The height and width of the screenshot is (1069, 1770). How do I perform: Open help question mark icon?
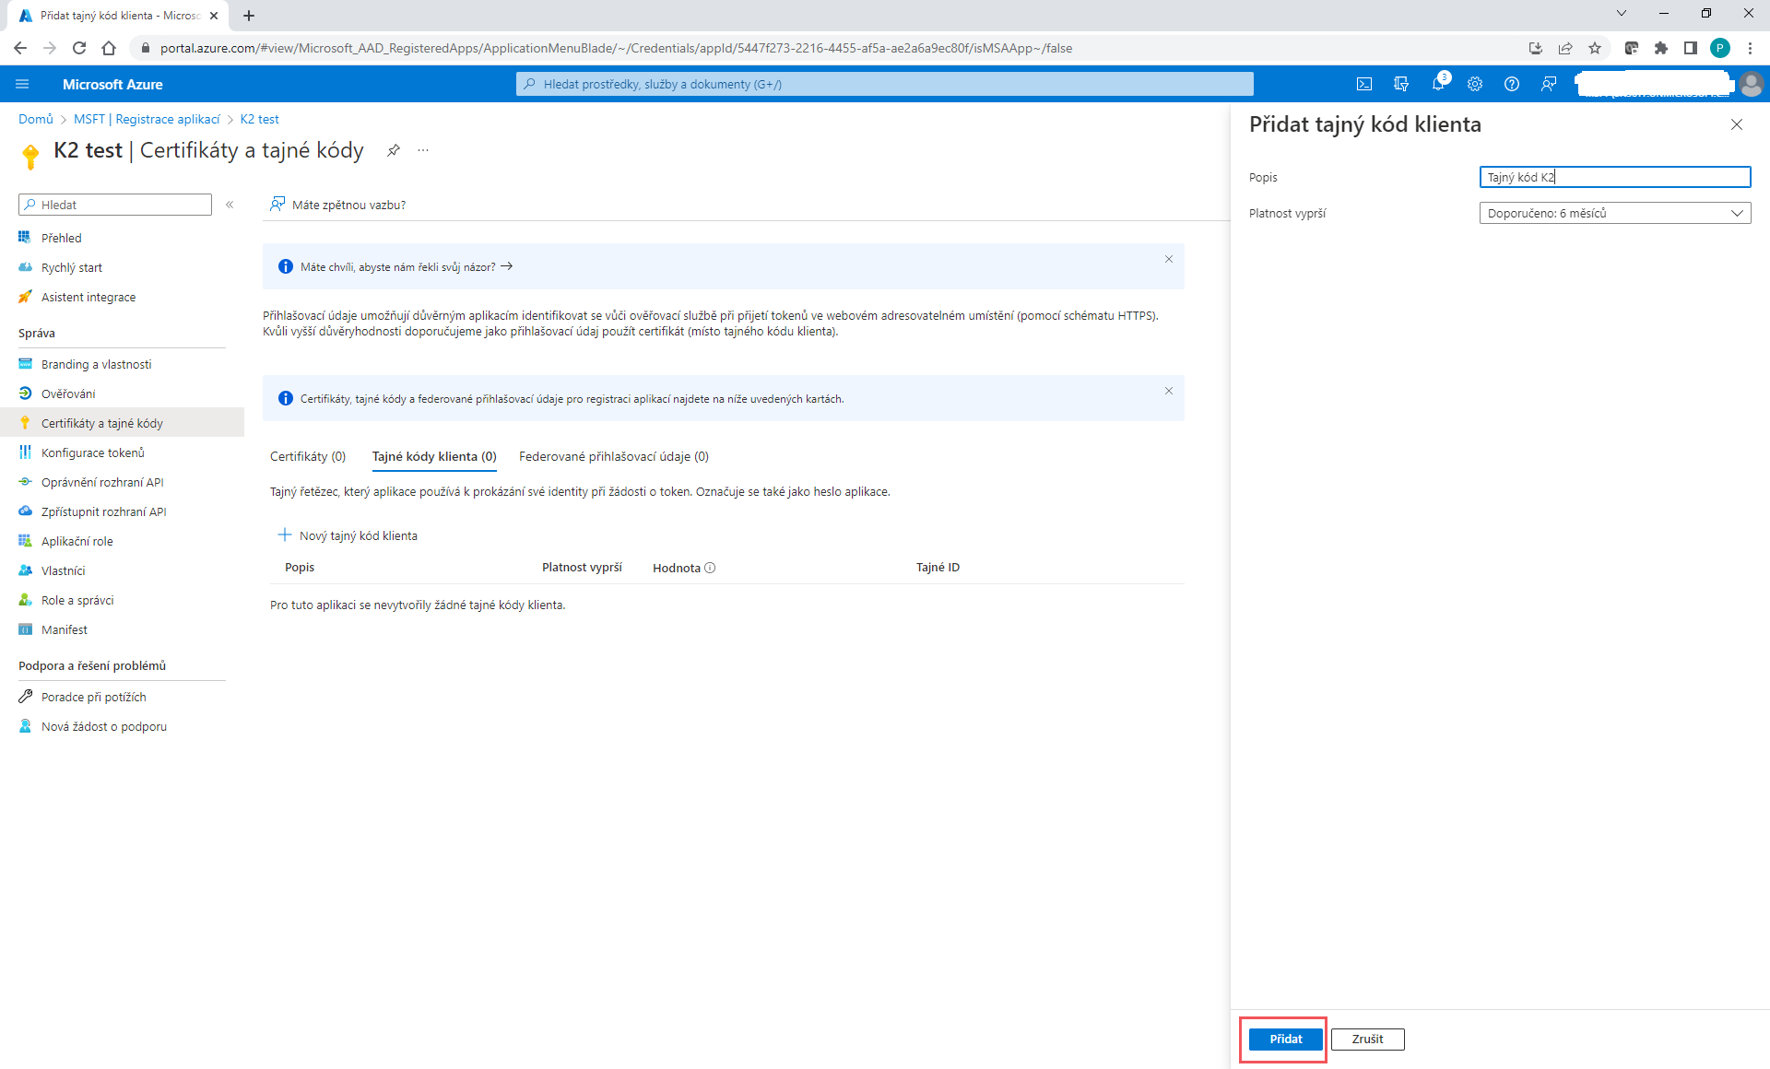[x=1512, y=84]
